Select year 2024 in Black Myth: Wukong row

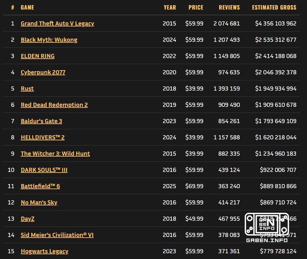pyautogui.click(x=169, y=40)
